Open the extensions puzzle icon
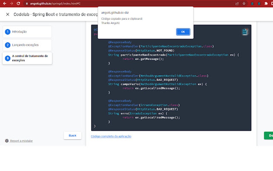 tap(266, 3)
